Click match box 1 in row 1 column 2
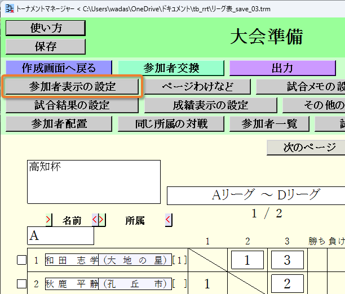 point(247,260)
